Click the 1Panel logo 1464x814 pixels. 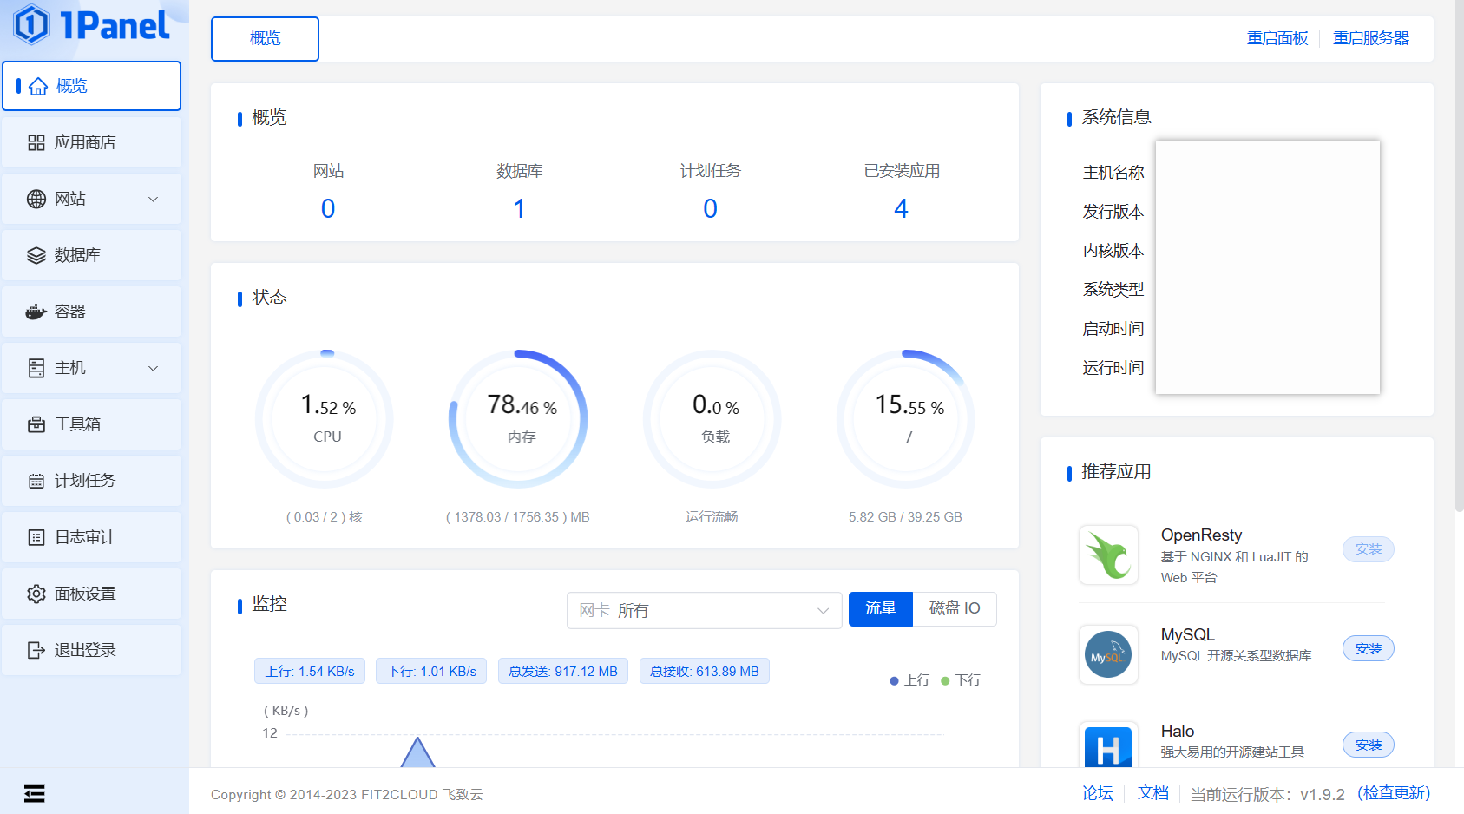(x=91, y=24)
